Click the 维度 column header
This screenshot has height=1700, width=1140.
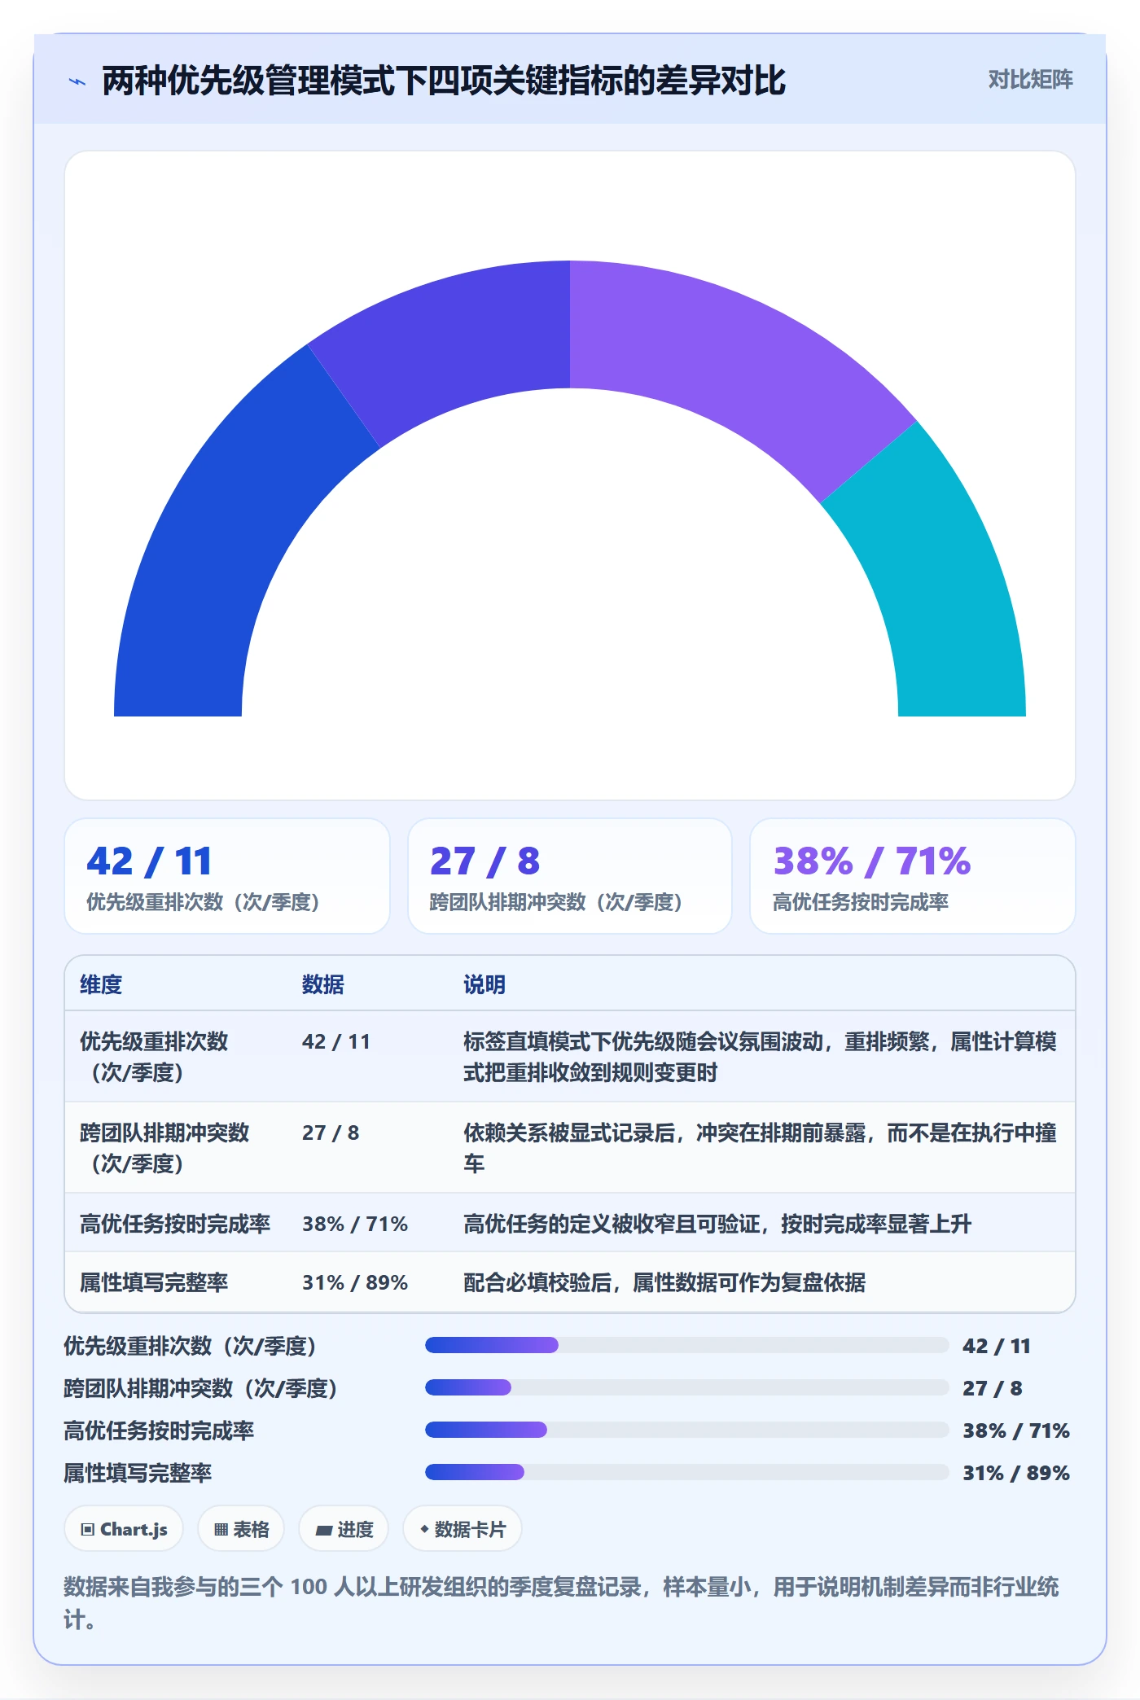101,984
